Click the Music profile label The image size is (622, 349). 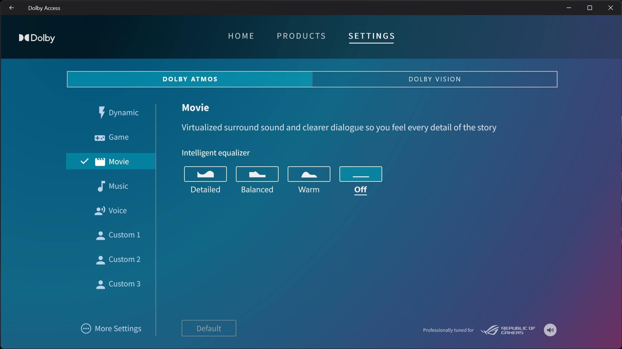(118, 186)
